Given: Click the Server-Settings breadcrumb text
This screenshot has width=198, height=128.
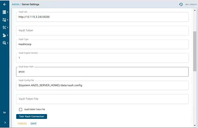Looking at the screenshot, I should coord(31,4).
